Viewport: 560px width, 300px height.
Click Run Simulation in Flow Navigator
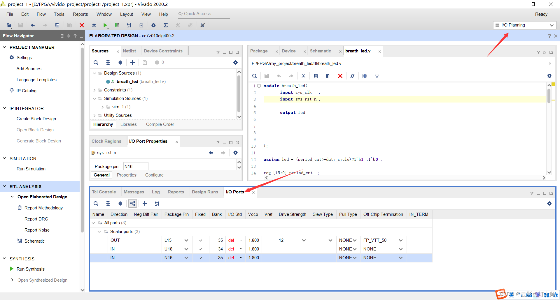[x=31, y=169]
